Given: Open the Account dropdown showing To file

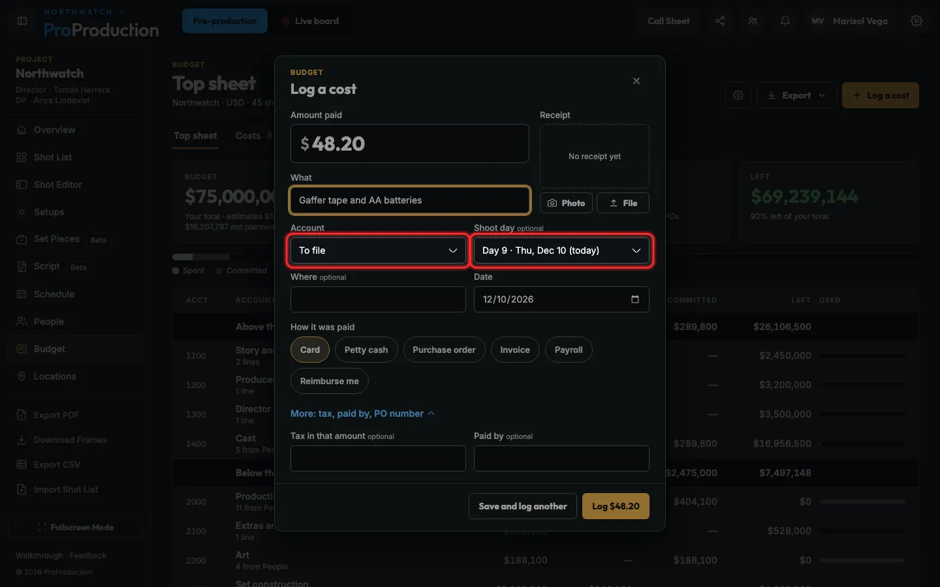Looking at the screenshot, I should point(378,250).
